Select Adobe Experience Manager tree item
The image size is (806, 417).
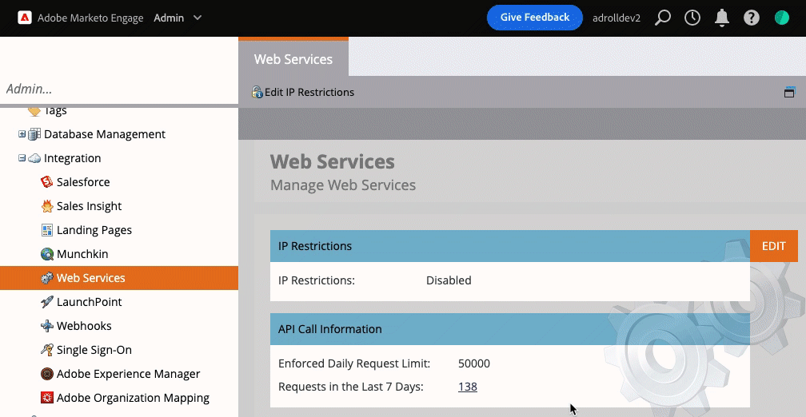coord(128,374)
